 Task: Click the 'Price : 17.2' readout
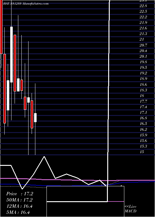20,194
